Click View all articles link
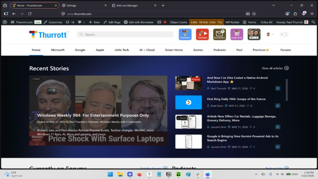This screenshot has width=318, height=179. [275, 68]
